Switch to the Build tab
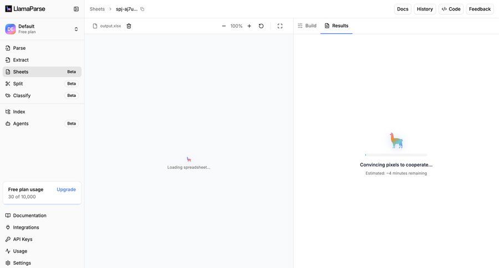The image size is (499, 268). point(307,25)
